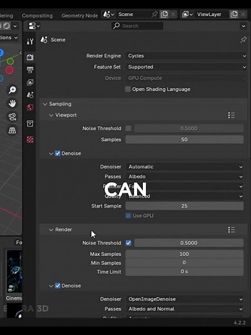
Task: Open Passes Albedo and Normal dropdown
Action: pyautogui.click(x=185, y=309)
